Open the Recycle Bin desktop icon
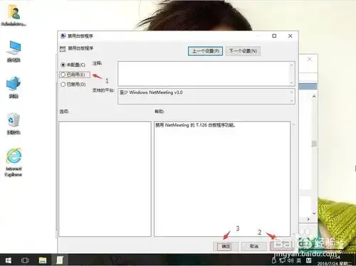The image size is (356, 266). coord(14,124)
